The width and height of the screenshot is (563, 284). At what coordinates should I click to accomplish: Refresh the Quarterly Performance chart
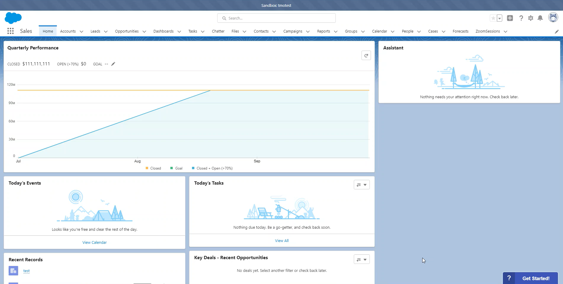pos(366,55)
